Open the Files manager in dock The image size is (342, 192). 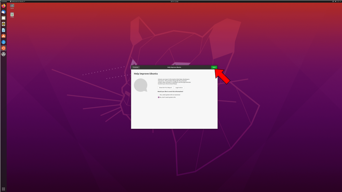coord(3,18)
